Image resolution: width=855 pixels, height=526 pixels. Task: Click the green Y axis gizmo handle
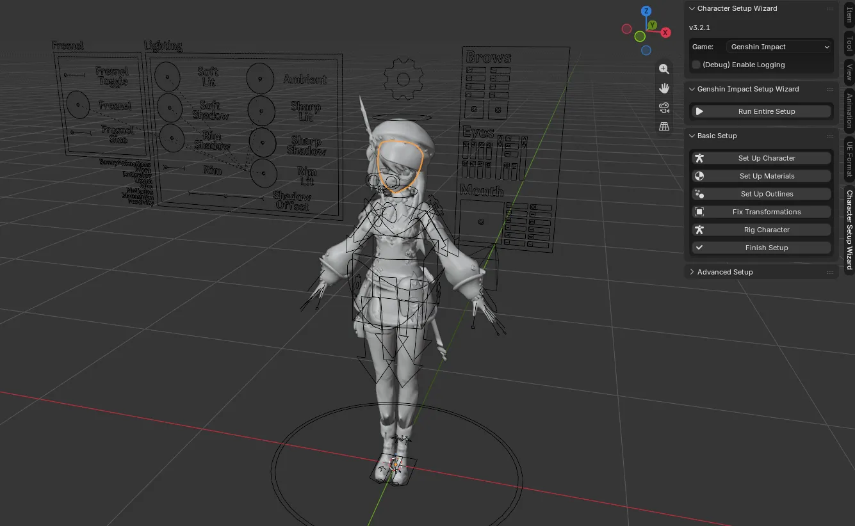point(652,25)
